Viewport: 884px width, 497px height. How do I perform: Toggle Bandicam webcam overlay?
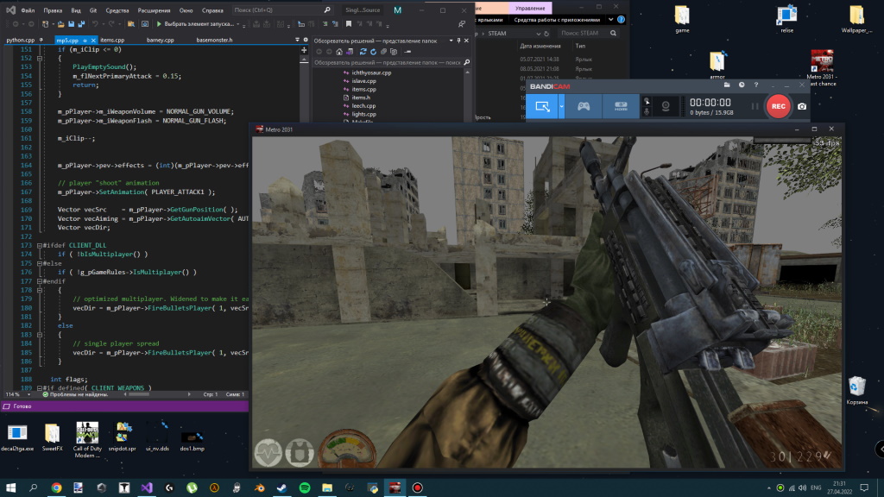click(666, 106)
